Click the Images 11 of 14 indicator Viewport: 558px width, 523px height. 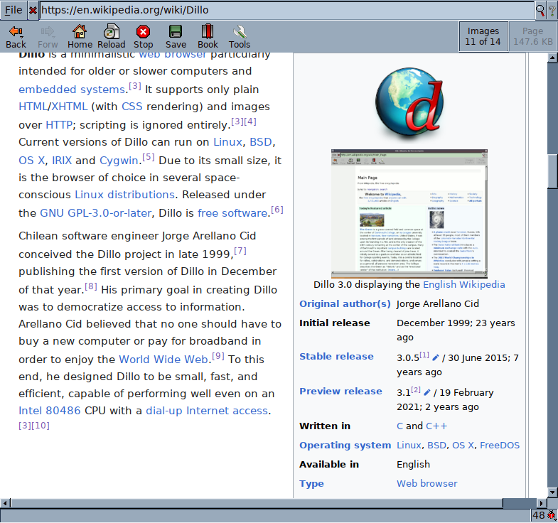click(x=483, y=37)
